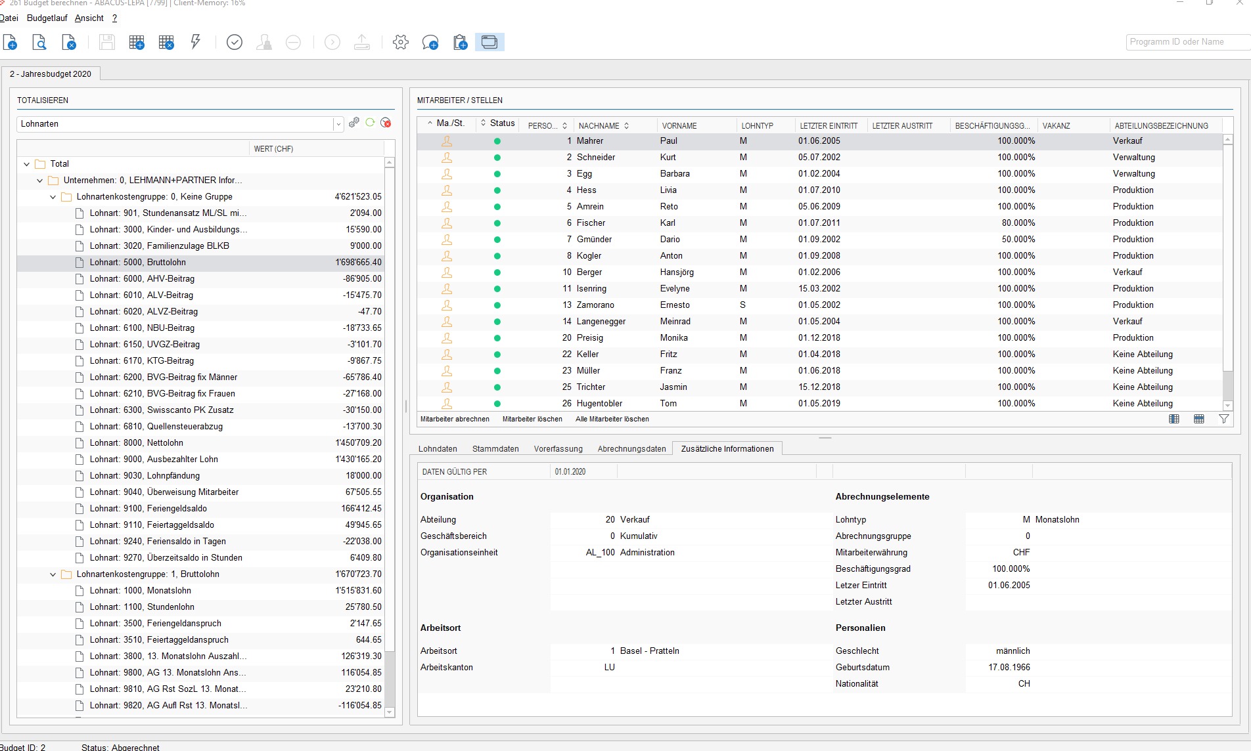The image size is (1251, 751).
Task: Click the remove table grid icon
Action: [166, 43]
